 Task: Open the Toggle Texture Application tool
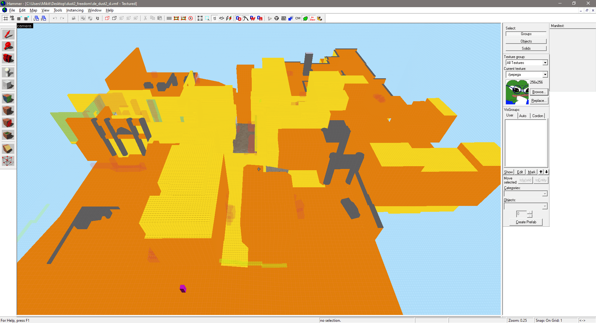pos(8,98)
